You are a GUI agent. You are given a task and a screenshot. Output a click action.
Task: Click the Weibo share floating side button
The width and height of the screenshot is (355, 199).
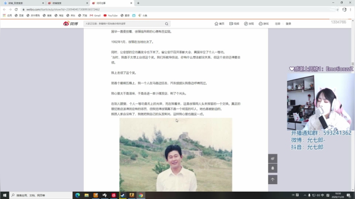[x=273, y=159]
